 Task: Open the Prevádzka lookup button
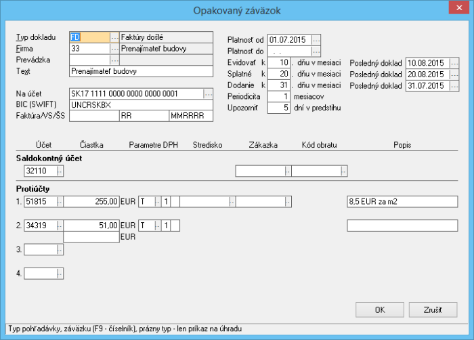click(114, 60)
